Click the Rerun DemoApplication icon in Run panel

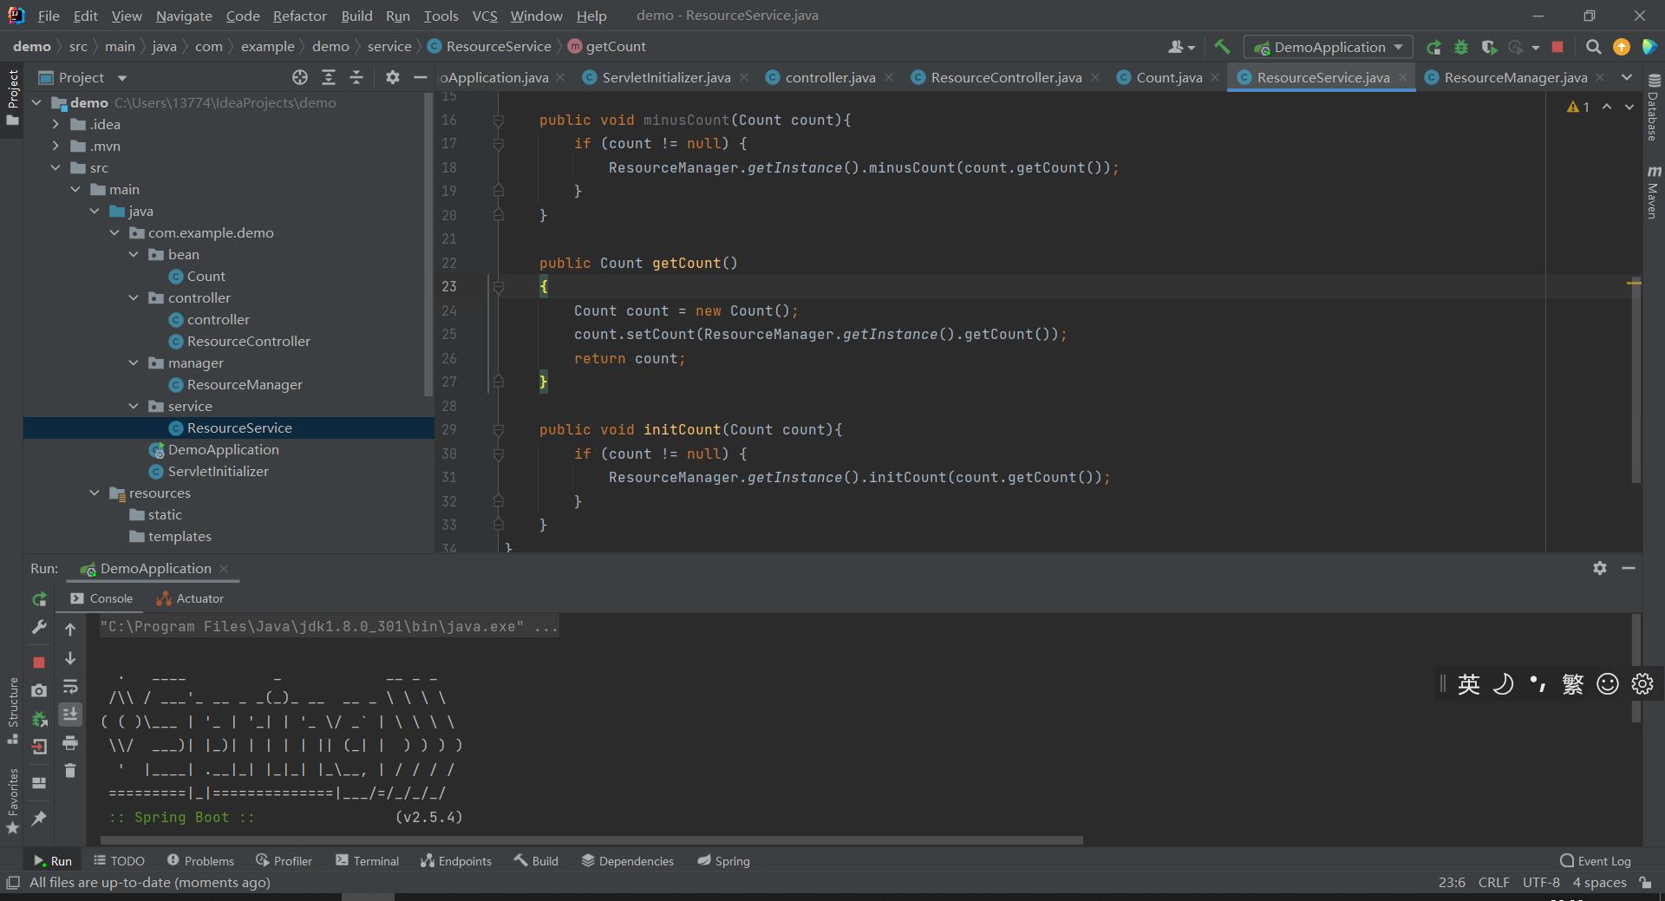[39, 599]
